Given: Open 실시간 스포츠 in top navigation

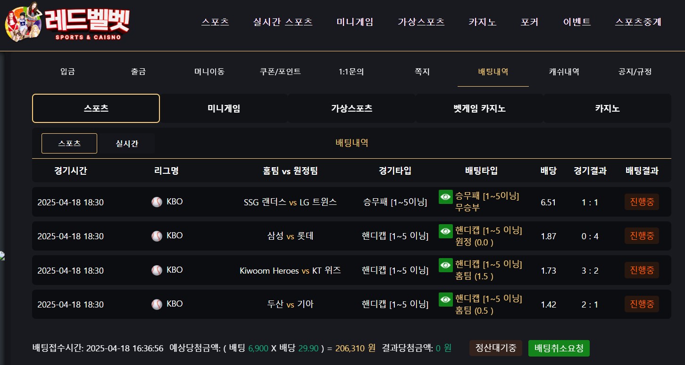Looking at the screenshot, I should [x=283, y=22].
